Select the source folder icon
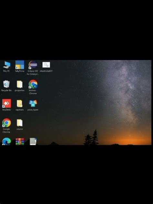This screenshot has width=153, height=204. tap(19, 124)
